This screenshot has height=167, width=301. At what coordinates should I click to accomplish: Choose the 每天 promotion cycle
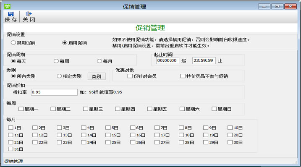pos(13,61)
